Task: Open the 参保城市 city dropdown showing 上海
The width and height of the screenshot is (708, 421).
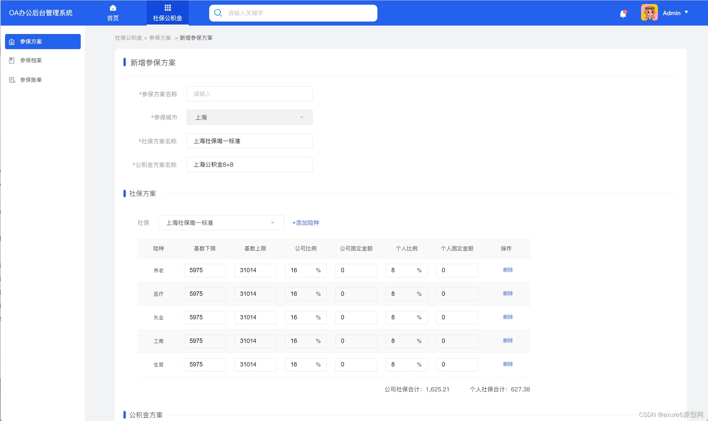Action: (249, 117)
